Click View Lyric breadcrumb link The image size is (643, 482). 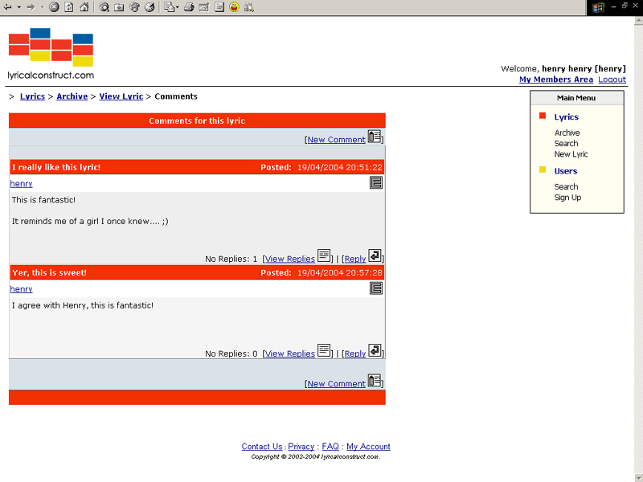point(121,96)
